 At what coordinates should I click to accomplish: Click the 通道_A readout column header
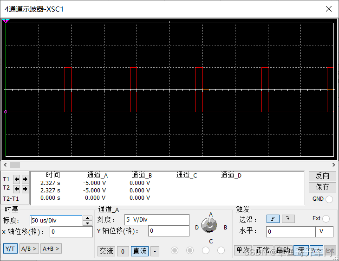pyautogui.click(x=98, y=175)
